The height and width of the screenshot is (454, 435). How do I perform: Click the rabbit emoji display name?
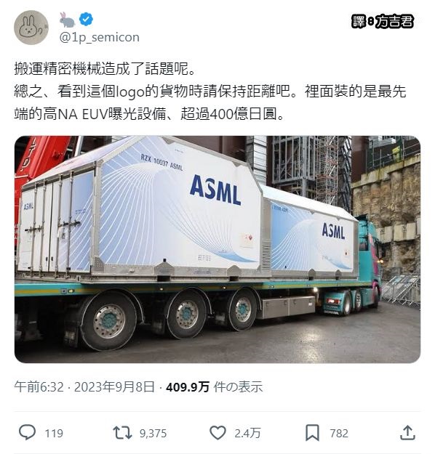(x=67, y=20)
